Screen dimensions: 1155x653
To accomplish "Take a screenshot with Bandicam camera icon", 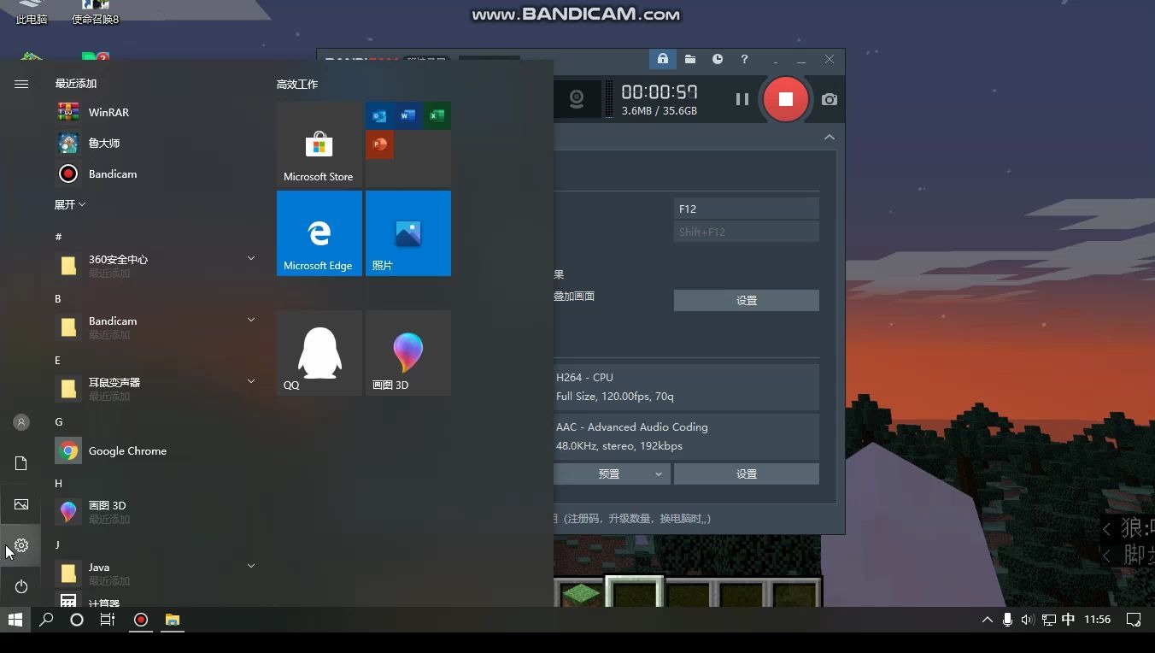I will point(830,99).
